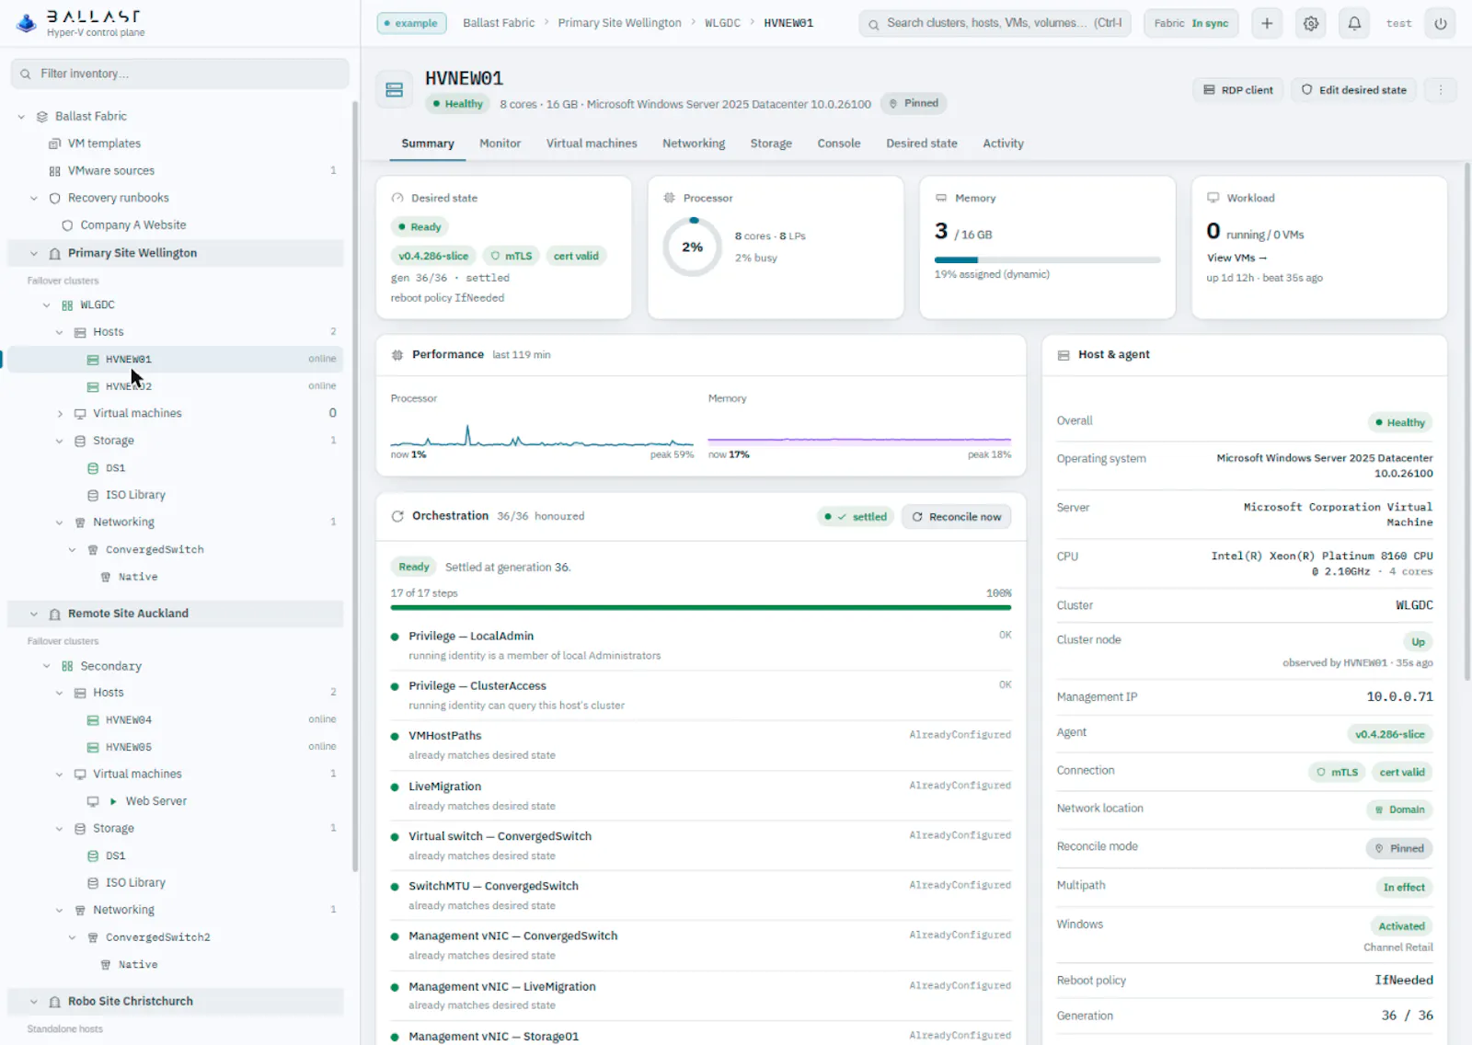Click the LiveMigration orchestration step
Viewport: 1472px width, 1045px height.
tap(701, 796)
